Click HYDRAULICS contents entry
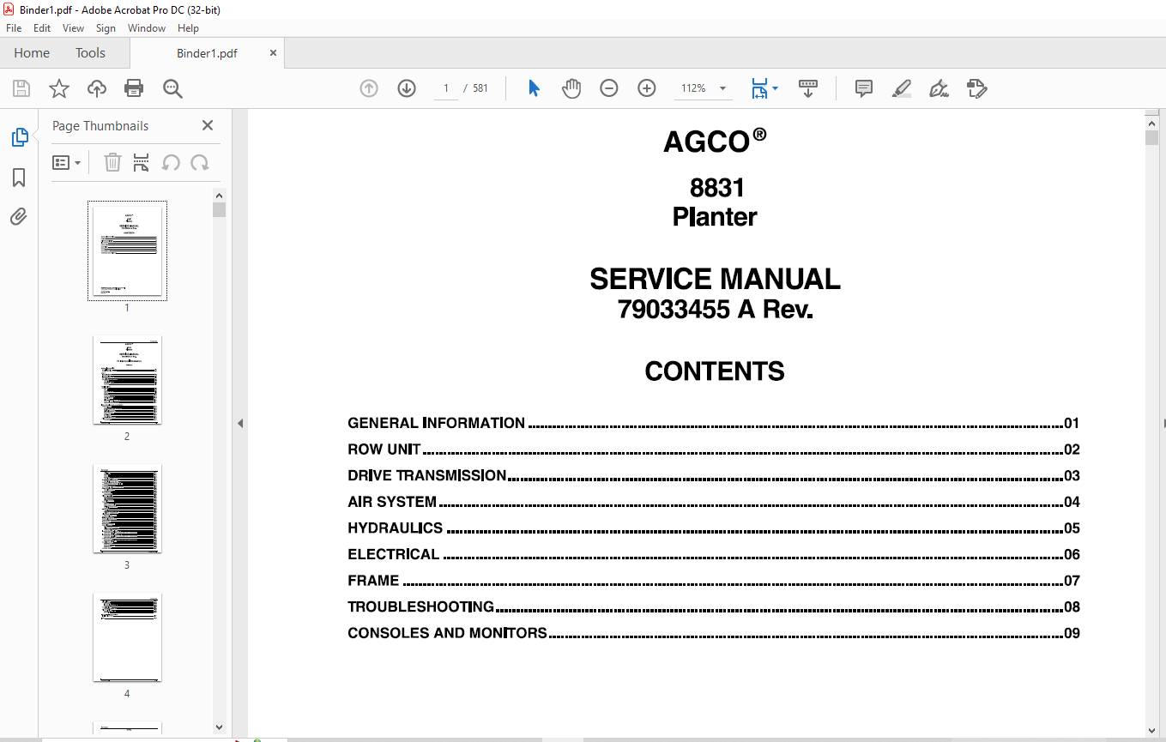1166x742 pixels. pos(713,528)
